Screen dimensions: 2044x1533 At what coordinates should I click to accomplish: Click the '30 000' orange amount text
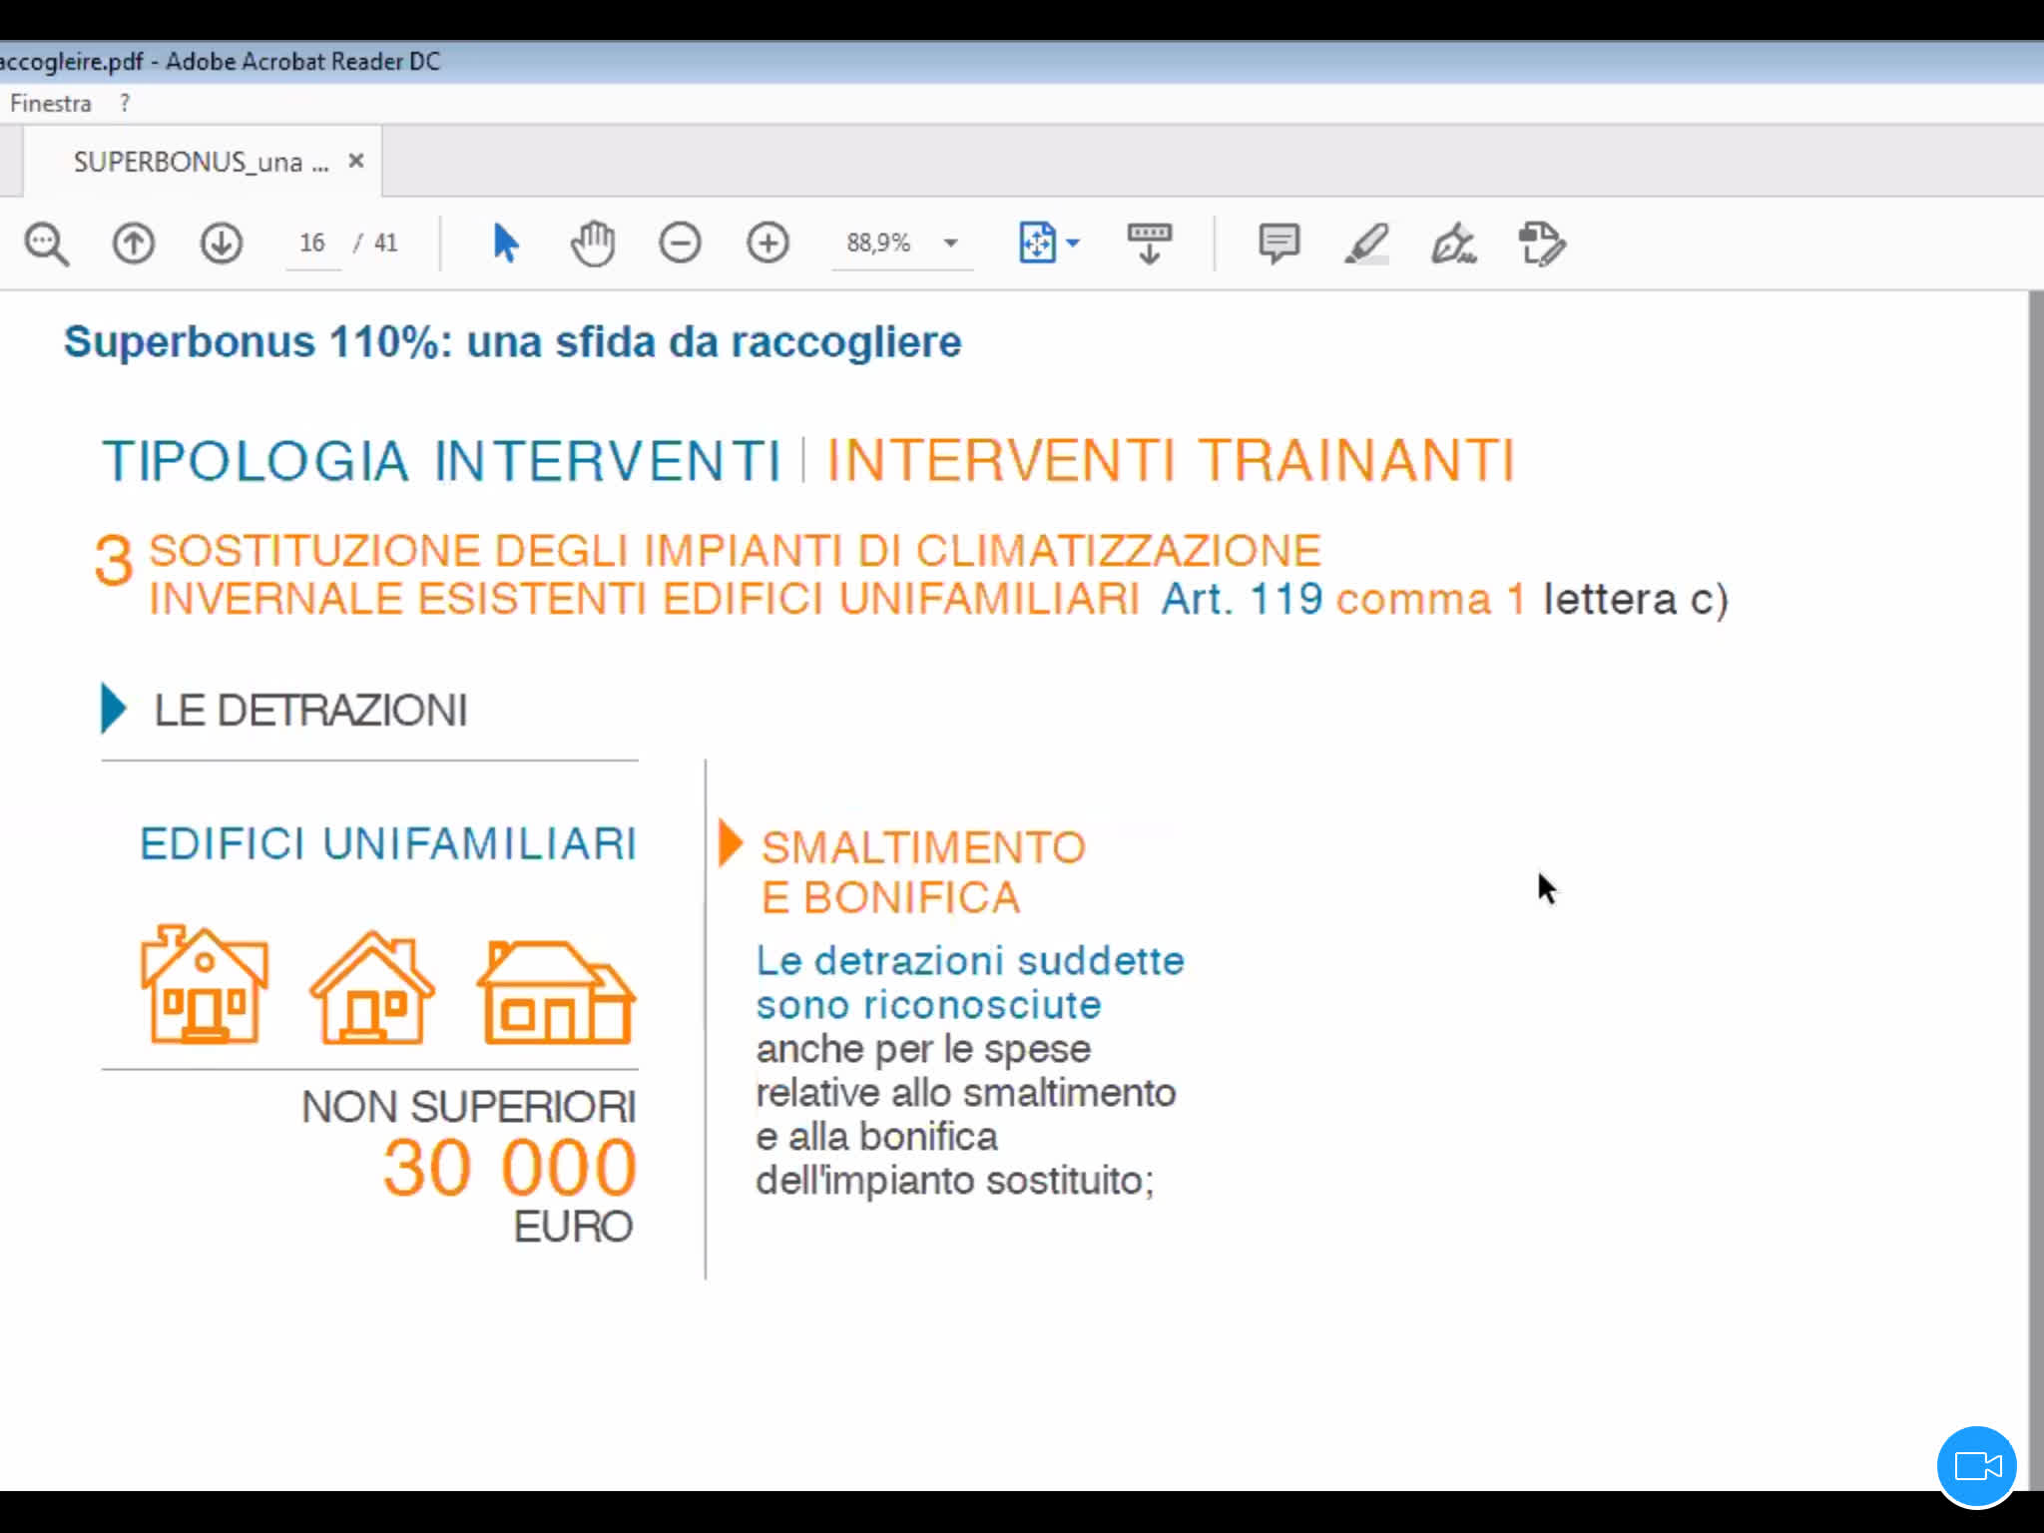510,1168
